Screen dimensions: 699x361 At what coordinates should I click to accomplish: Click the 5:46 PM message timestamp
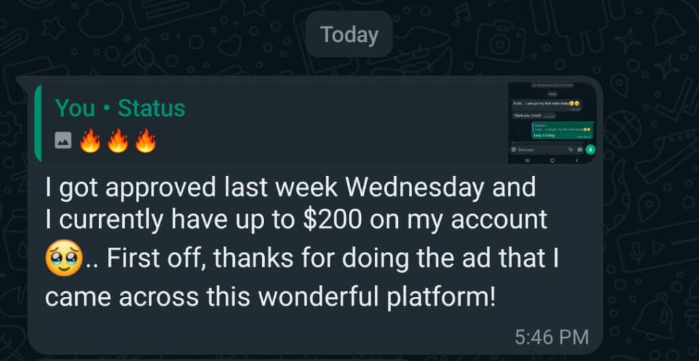tap(552, 336)
